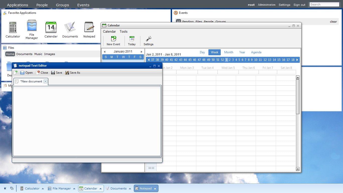The height and width of the screenshot is (193, 343).
Task: Jump to Today in the Calendar toolbar
Action: point(132,39)
